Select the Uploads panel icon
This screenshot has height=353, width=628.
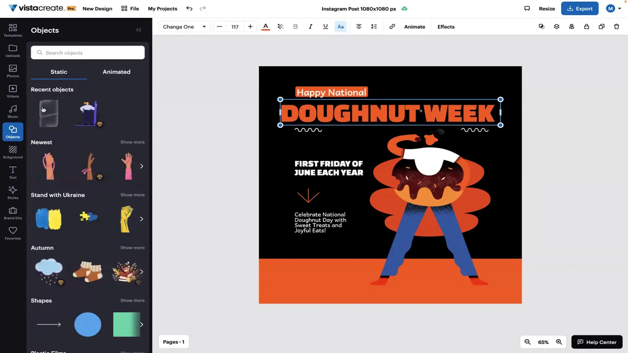pyautogui.click(x=12, y=50)
